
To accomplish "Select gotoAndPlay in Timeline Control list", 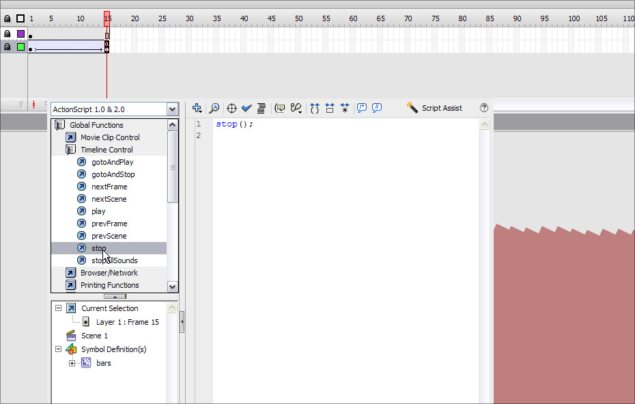I will coord(112,162).
